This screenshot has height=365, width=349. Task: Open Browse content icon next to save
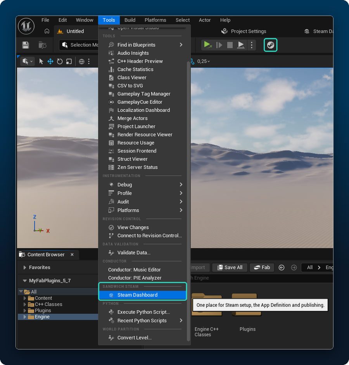pyautogui.click(x=43, y=45)
